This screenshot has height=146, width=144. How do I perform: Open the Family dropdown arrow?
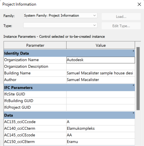click(94, 16)
